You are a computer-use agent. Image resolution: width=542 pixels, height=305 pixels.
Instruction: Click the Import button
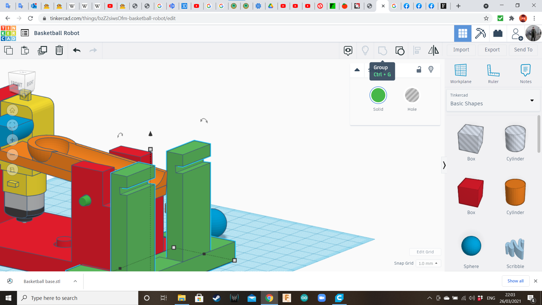point(461,50)
